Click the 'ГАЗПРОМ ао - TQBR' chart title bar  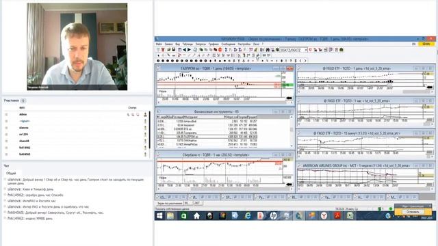point(216,68)
